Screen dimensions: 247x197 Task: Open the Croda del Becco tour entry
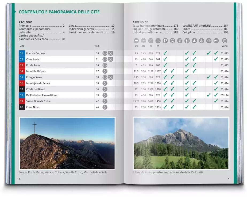[36, 89]
